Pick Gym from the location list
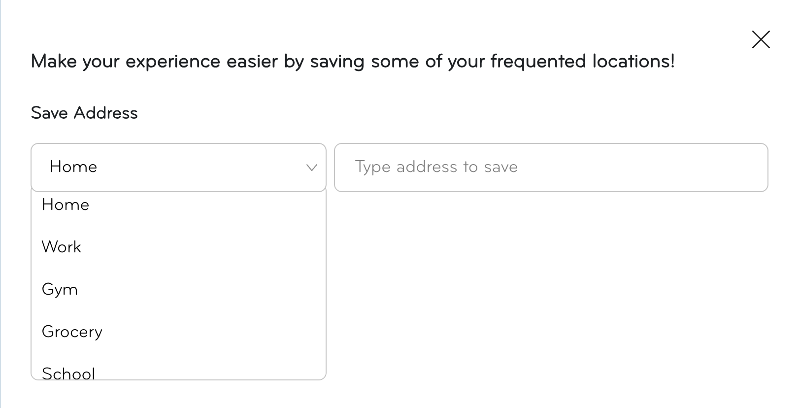 coord(60,289)
